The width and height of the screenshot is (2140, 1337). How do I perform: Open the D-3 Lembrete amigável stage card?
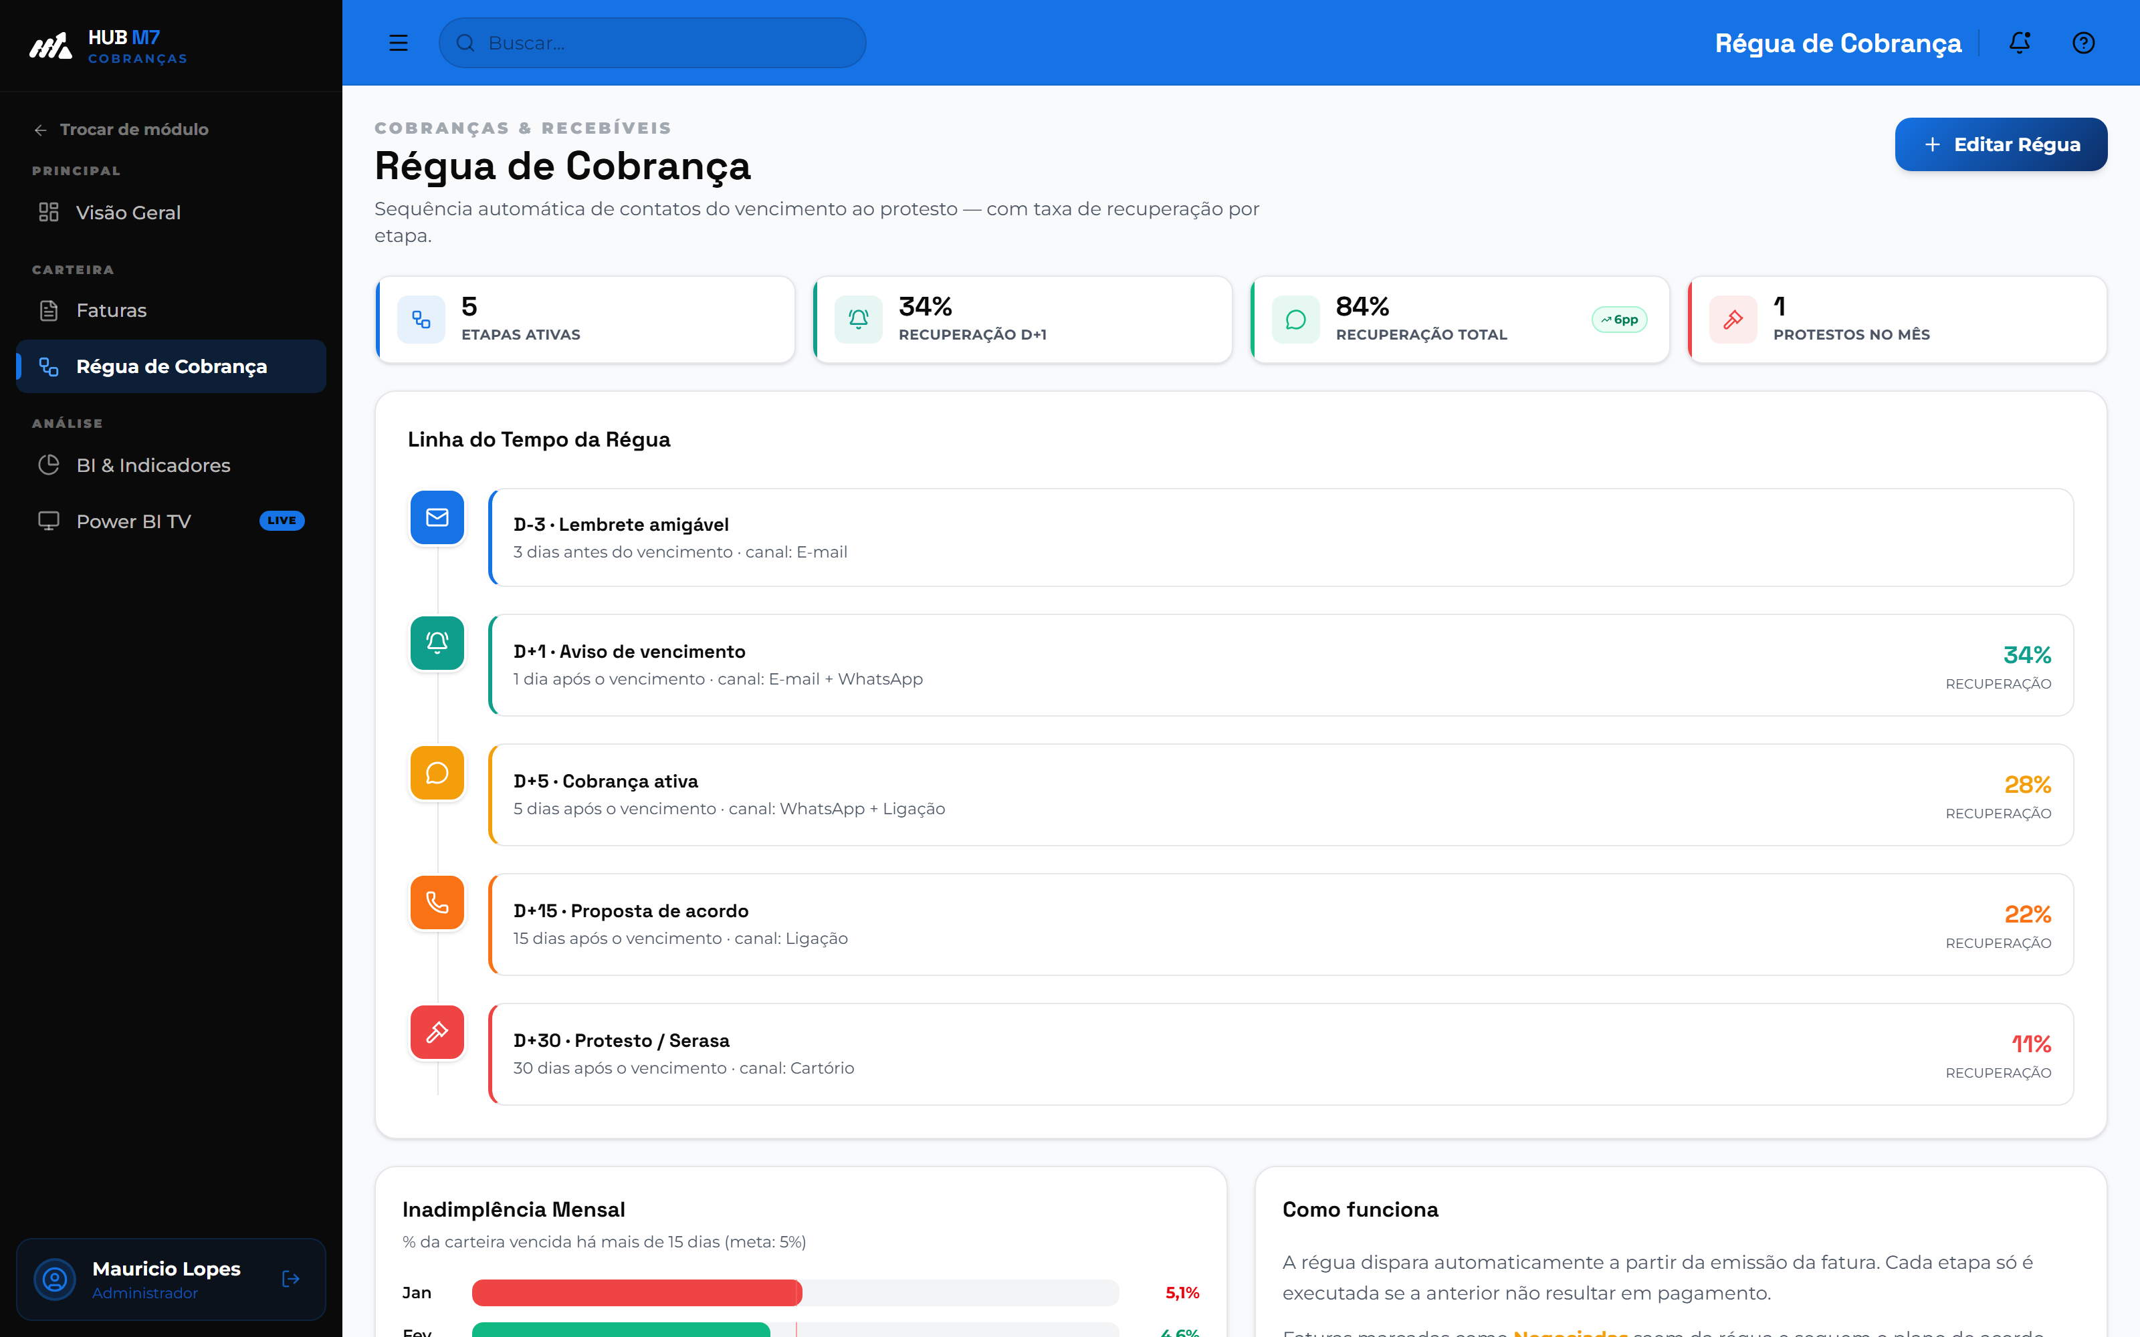(1281, 537)
